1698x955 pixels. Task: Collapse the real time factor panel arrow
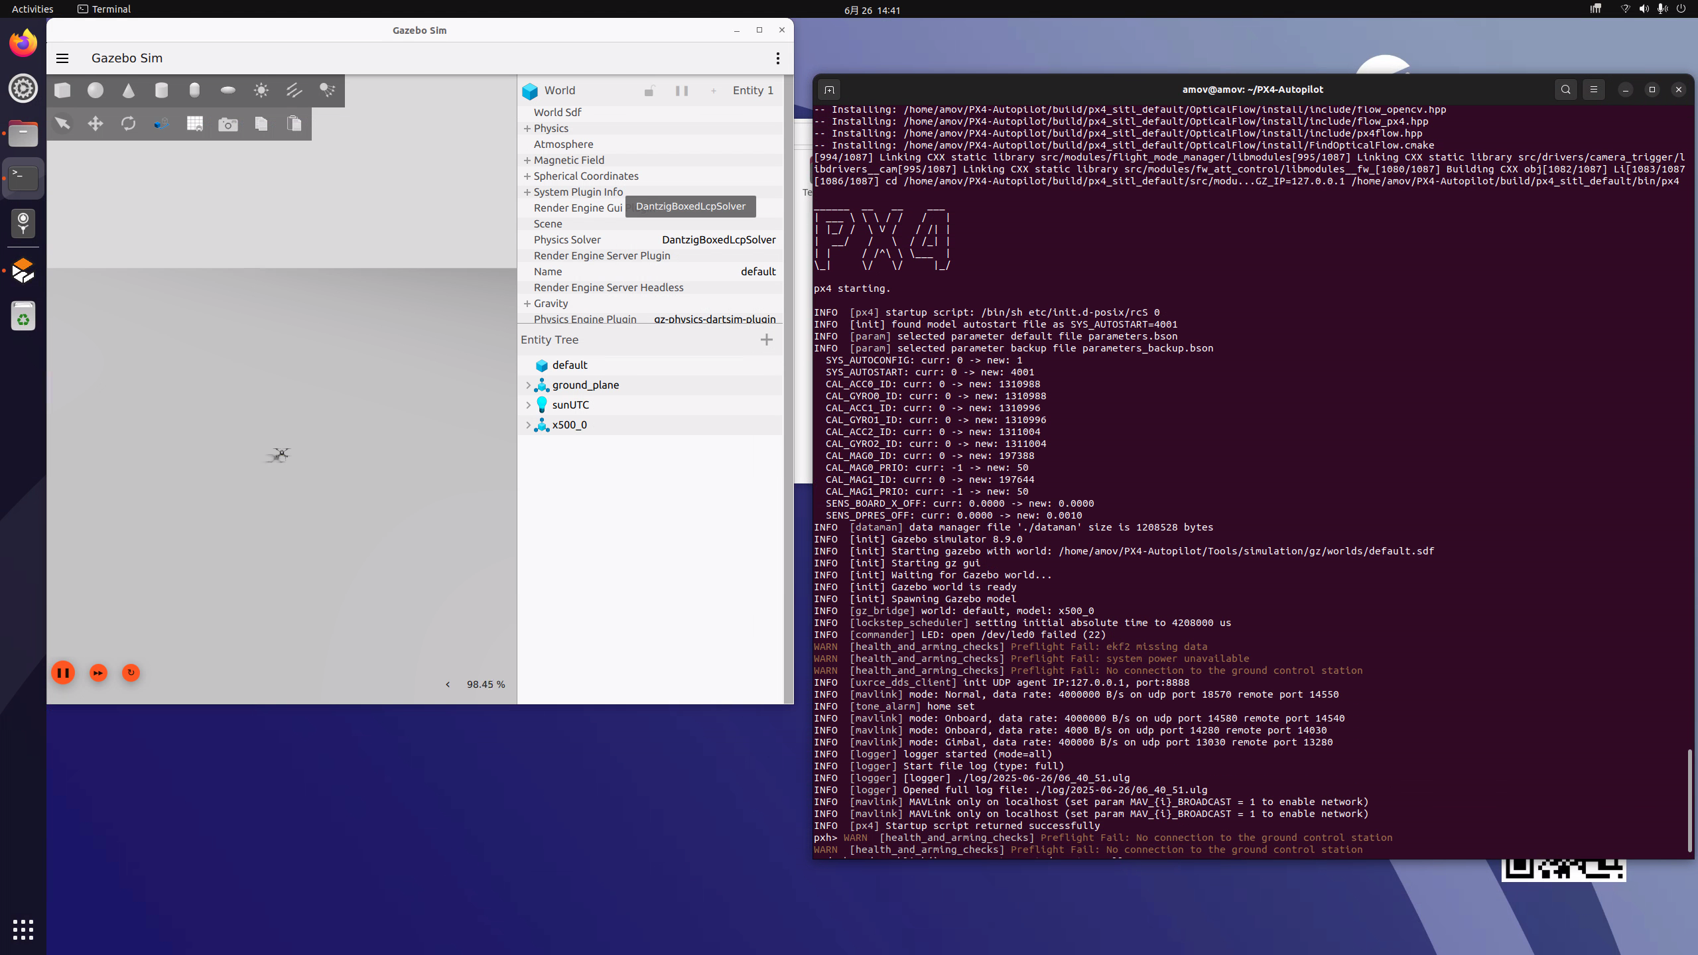point(448,684)
